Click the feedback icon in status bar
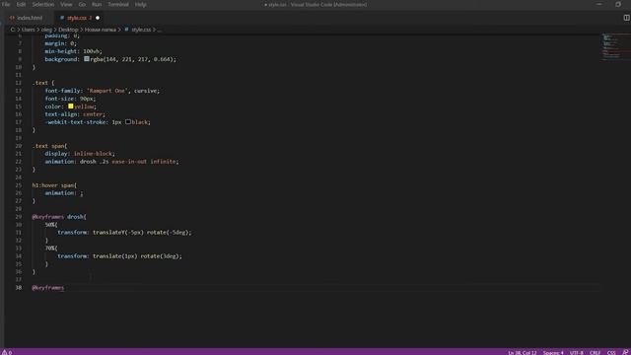631x355 pixels. click(x=625, y=352)
